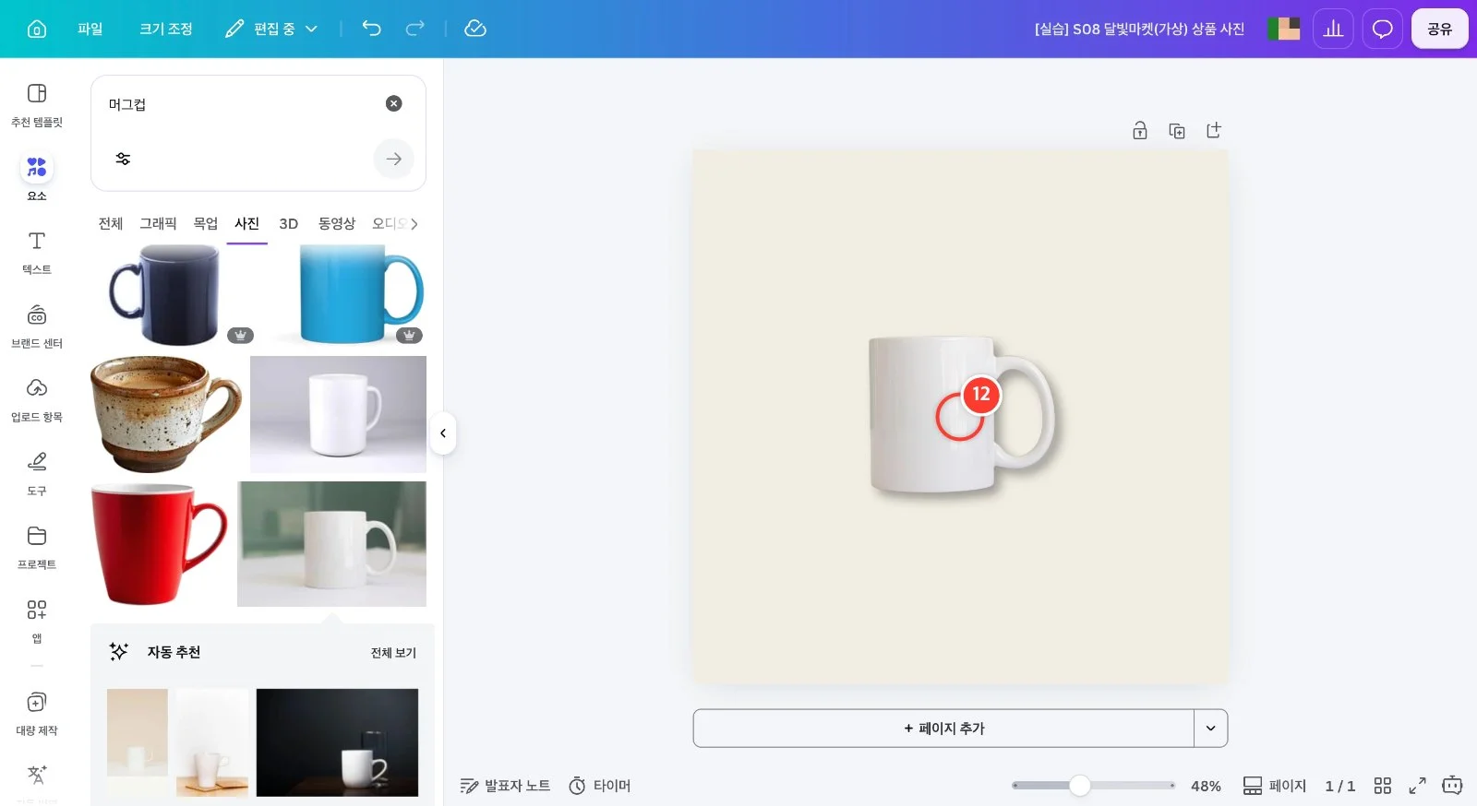1477x806 pixels.
Task: Open the comments speech bubble icon
Action: [1382, 29]
